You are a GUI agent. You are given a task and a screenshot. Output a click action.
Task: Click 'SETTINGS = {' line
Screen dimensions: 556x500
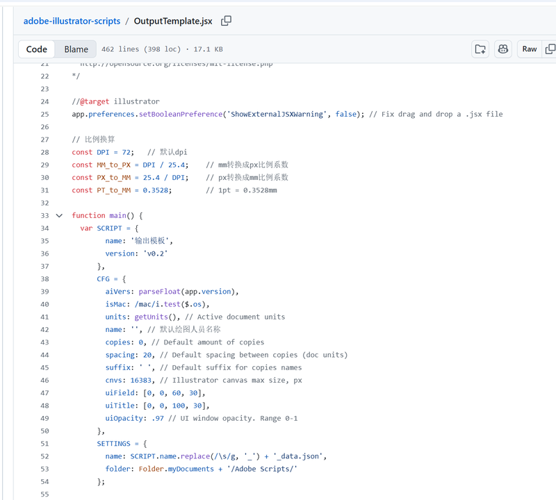(122, 444)
